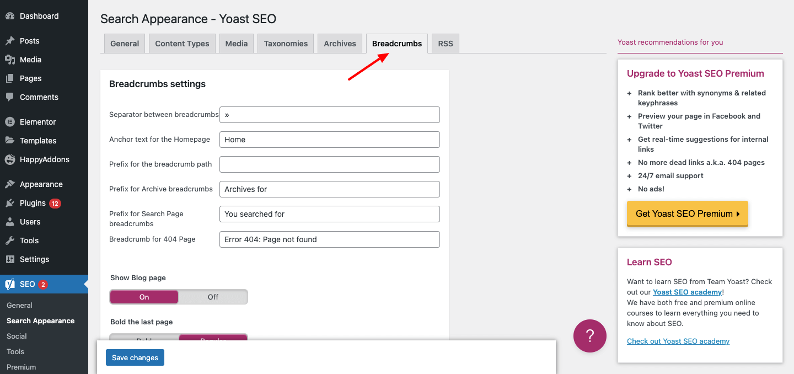
Task: Click the HappyAddons smiley icon
Action: click(x=10, y=159)
